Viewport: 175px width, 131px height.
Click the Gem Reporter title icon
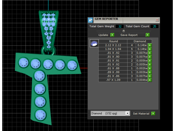[x=90, y=20]
